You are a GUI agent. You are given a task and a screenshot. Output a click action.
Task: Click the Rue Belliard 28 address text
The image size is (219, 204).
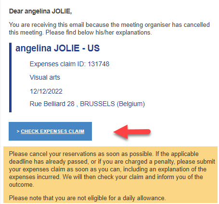tap(52, 104)
